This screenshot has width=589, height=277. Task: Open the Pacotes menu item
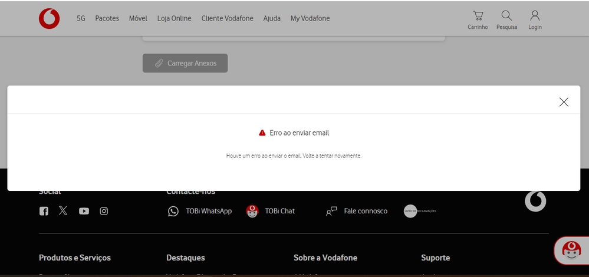[x=107, y=18]
